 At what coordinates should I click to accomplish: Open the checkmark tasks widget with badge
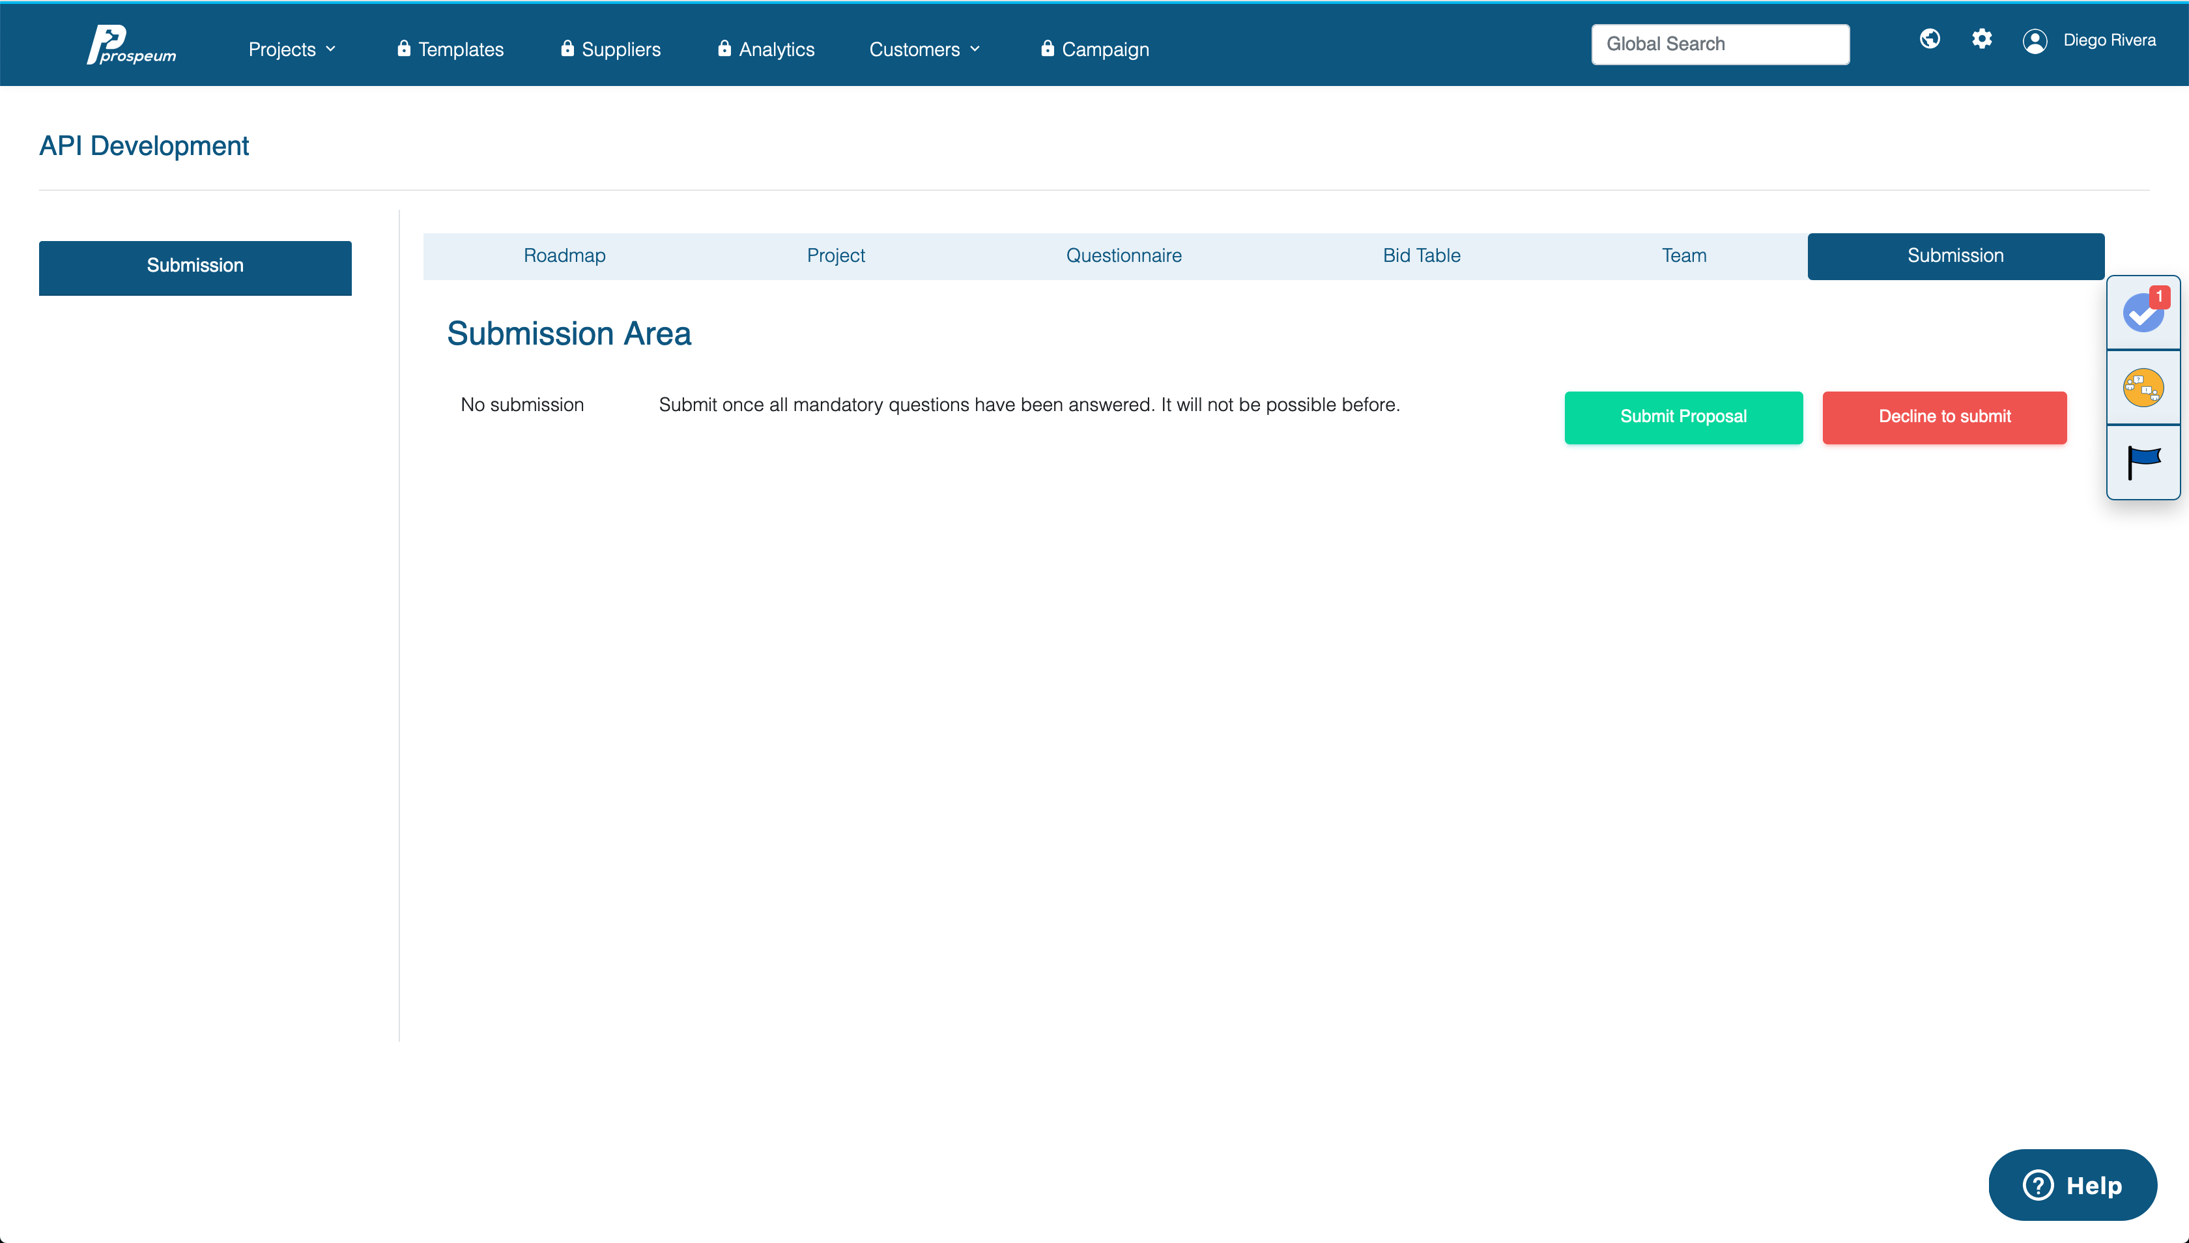coord(2143,313)
